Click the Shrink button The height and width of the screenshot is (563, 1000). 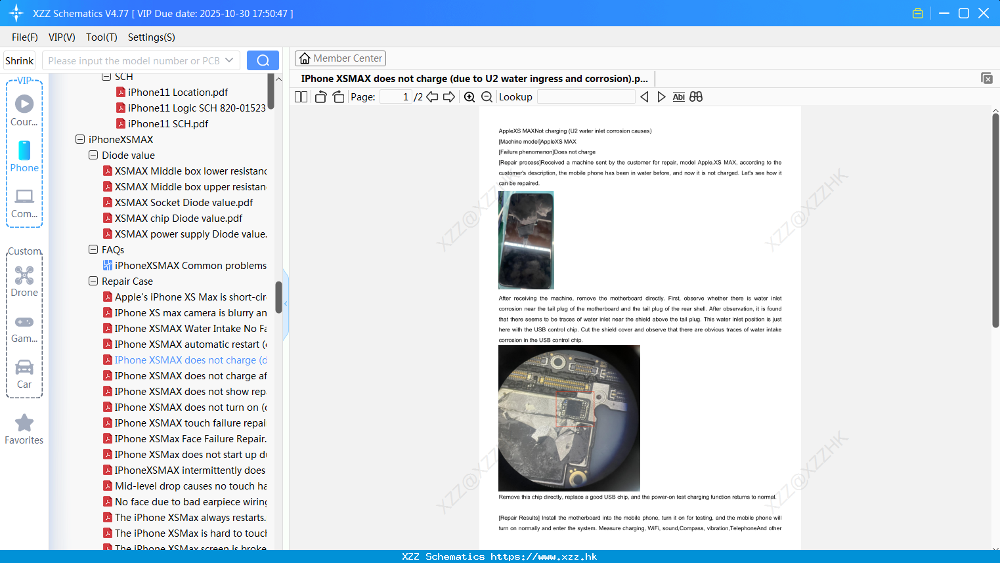pyautogui.click(x=19, y=60)
